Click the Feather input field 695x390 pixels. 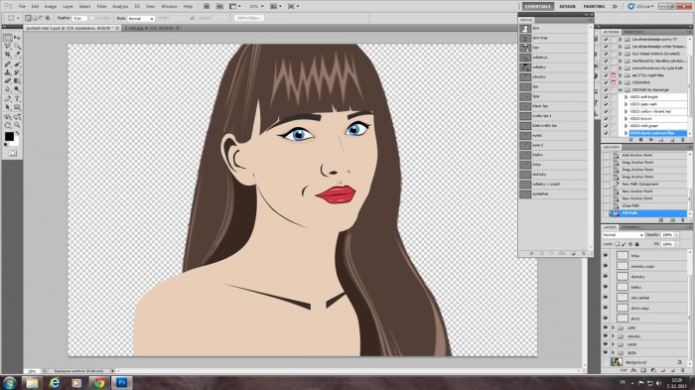pyautogui.click(x=79, y=18)
